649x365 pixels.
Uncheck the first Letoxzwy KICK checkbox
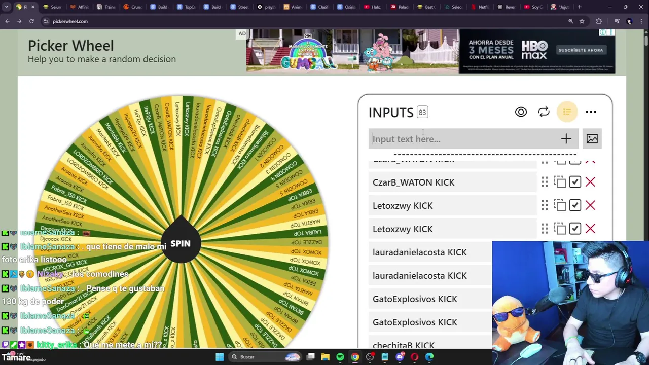[x=574, y=205]
